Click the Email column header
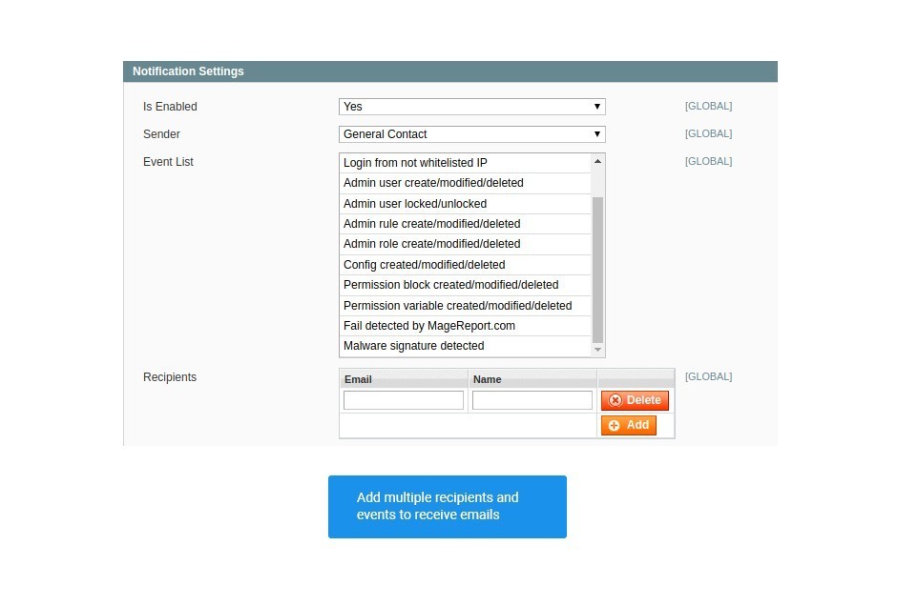Screen dimensions: 897x606 tap(404, 379)
